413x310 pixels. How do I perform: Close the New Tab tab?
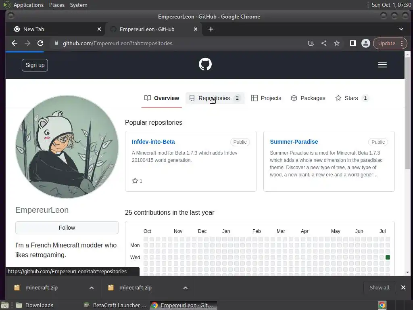pos(99,29)
